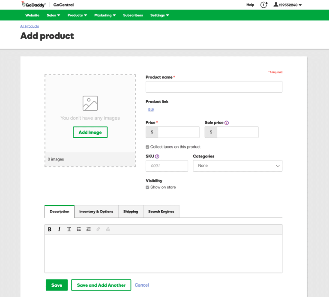Uncheck Show on store visibility
The image size is (329, 297).
(x=147, y=187)
